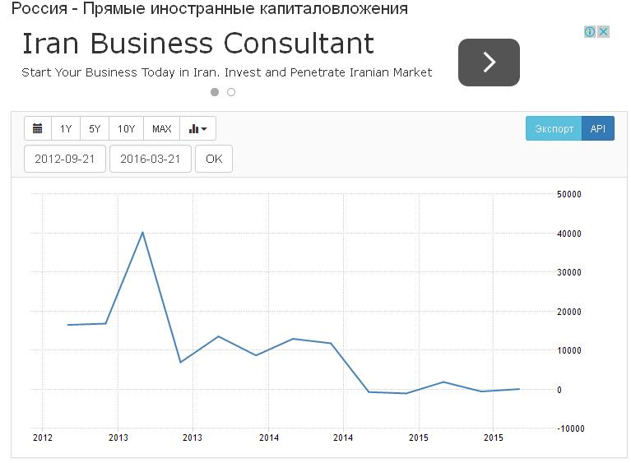Open the Iran Business Consultant ad headline
Viewport: 631px width, 463px height.
coord(197,44)
